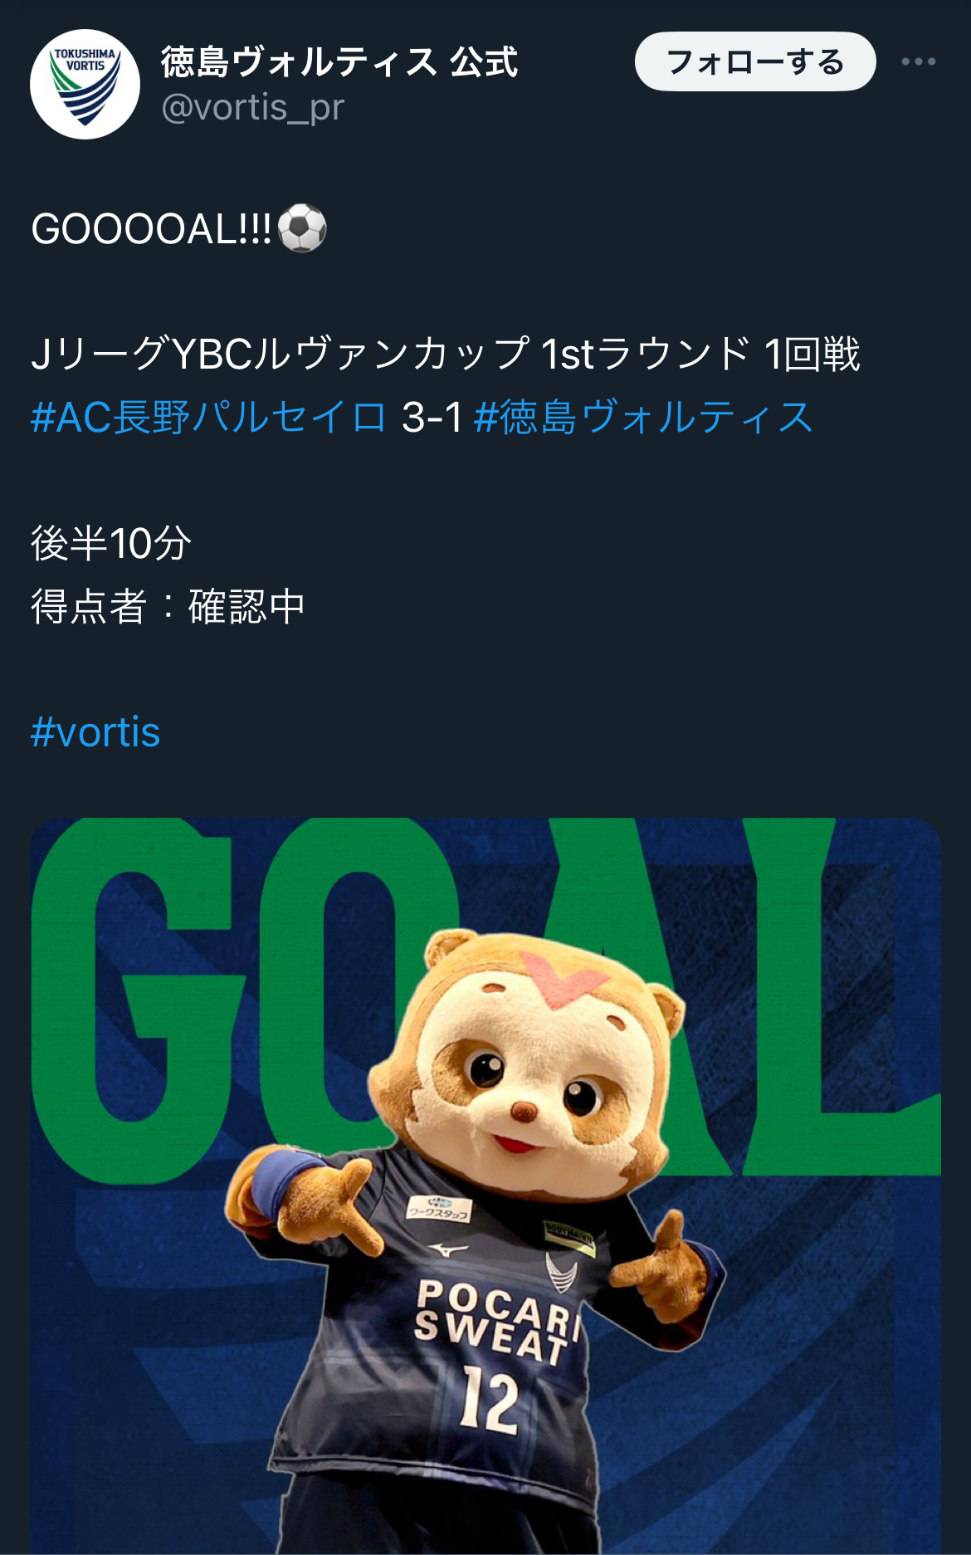Tap the Jリーグ YBCルヴァンカップ text line
This screenshot has height=1555, width=971.
(x=446, y=354)
